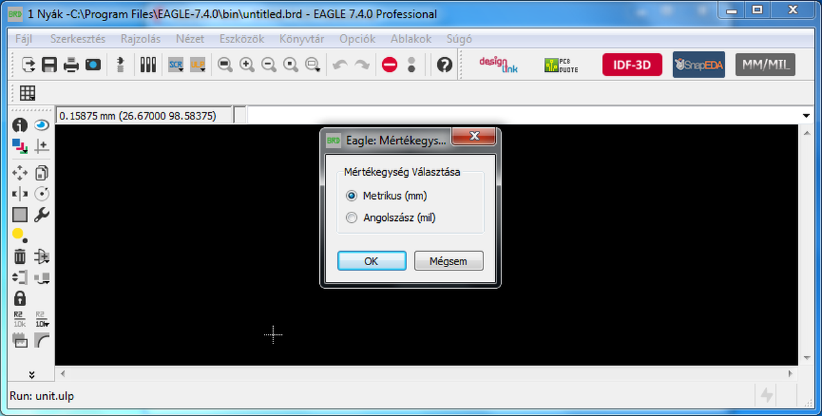The width and height of the screenshot is (822, 416).
Task: Expand the command line history arrow
Action: click(x=807, y=116)
